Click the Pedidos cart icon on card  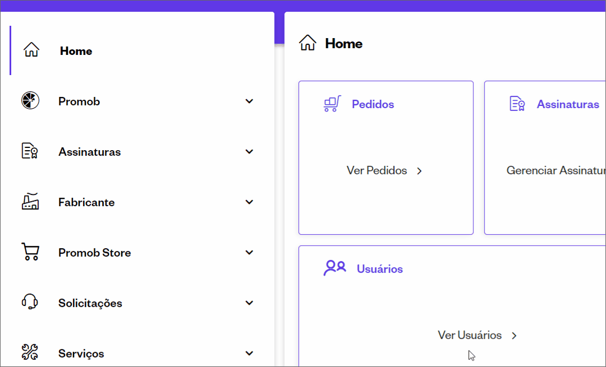pyautogui.click(x=332, y=104)
